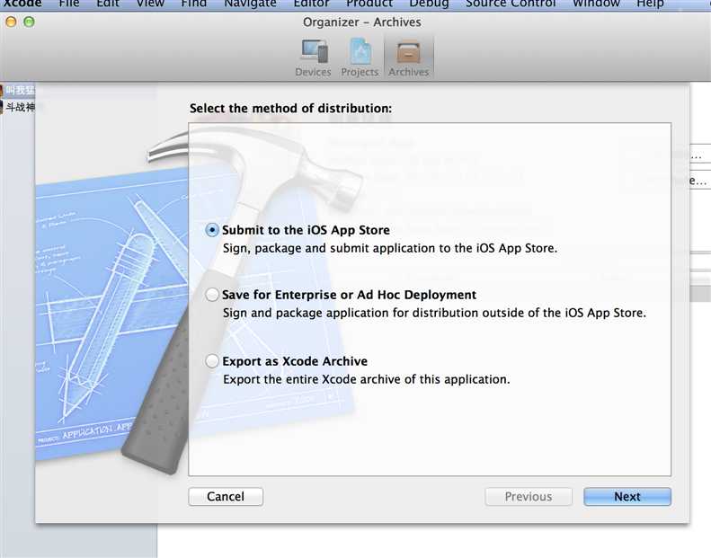Select the 斗战神 archive in sidebar
711x558 pixels.
tap(18, 107)
